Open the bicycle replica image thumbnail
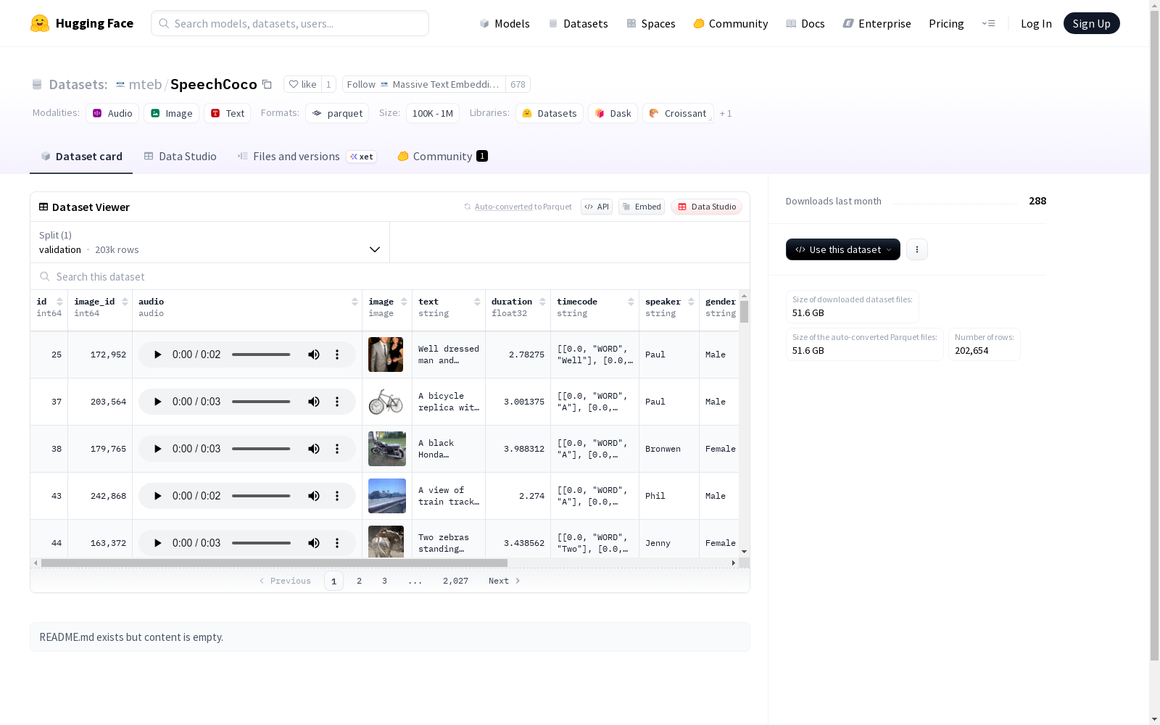1160x725 pixels. 386,402
